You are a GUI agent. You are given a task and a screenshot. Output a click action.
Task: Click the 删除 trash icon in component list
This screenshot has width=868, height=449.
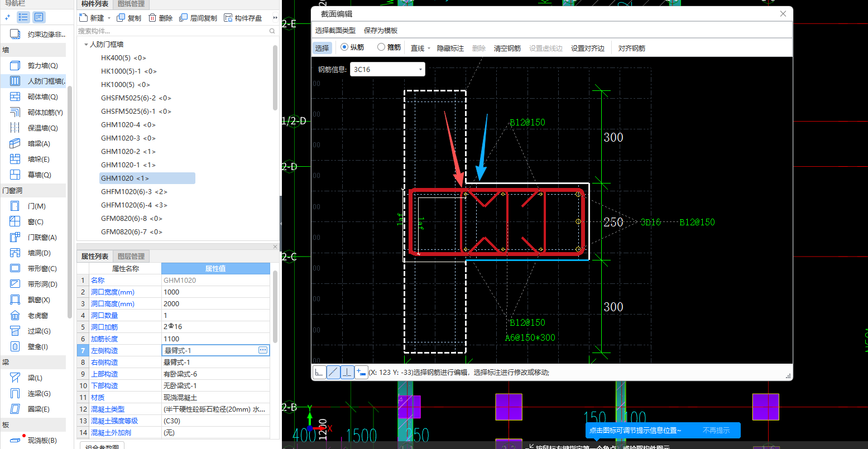(152, 18)
